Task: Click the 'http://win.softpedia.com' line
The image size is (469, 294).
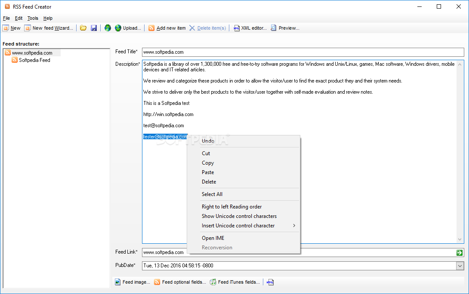Action: point(168,114)
